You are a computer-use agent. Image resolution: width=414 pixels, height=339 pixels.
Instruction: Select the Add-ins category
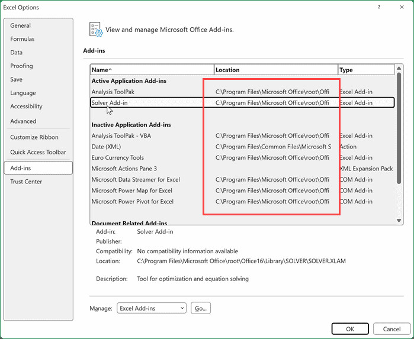(38, 168)
